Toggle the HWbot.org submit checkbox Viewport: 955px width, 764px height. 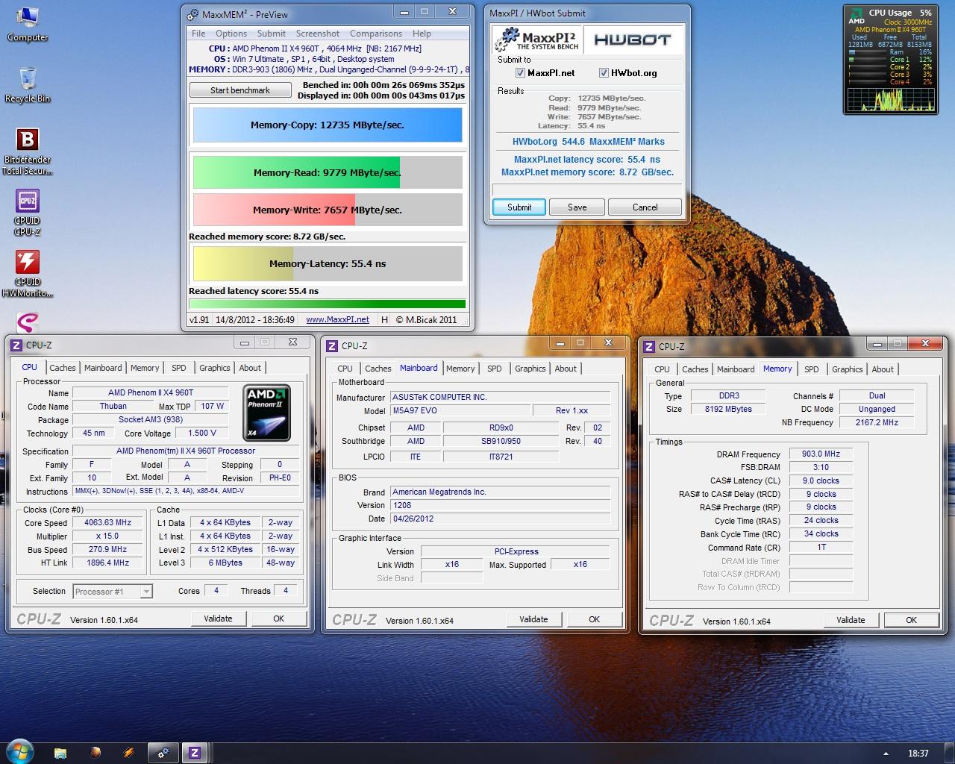pos(604,73)
